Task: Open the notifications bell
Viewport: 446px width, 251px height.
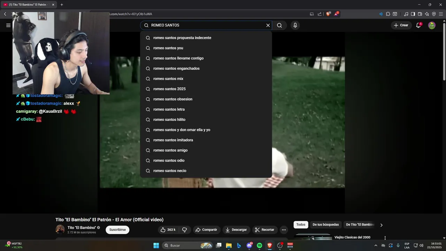Action: (x=418, y=25)
